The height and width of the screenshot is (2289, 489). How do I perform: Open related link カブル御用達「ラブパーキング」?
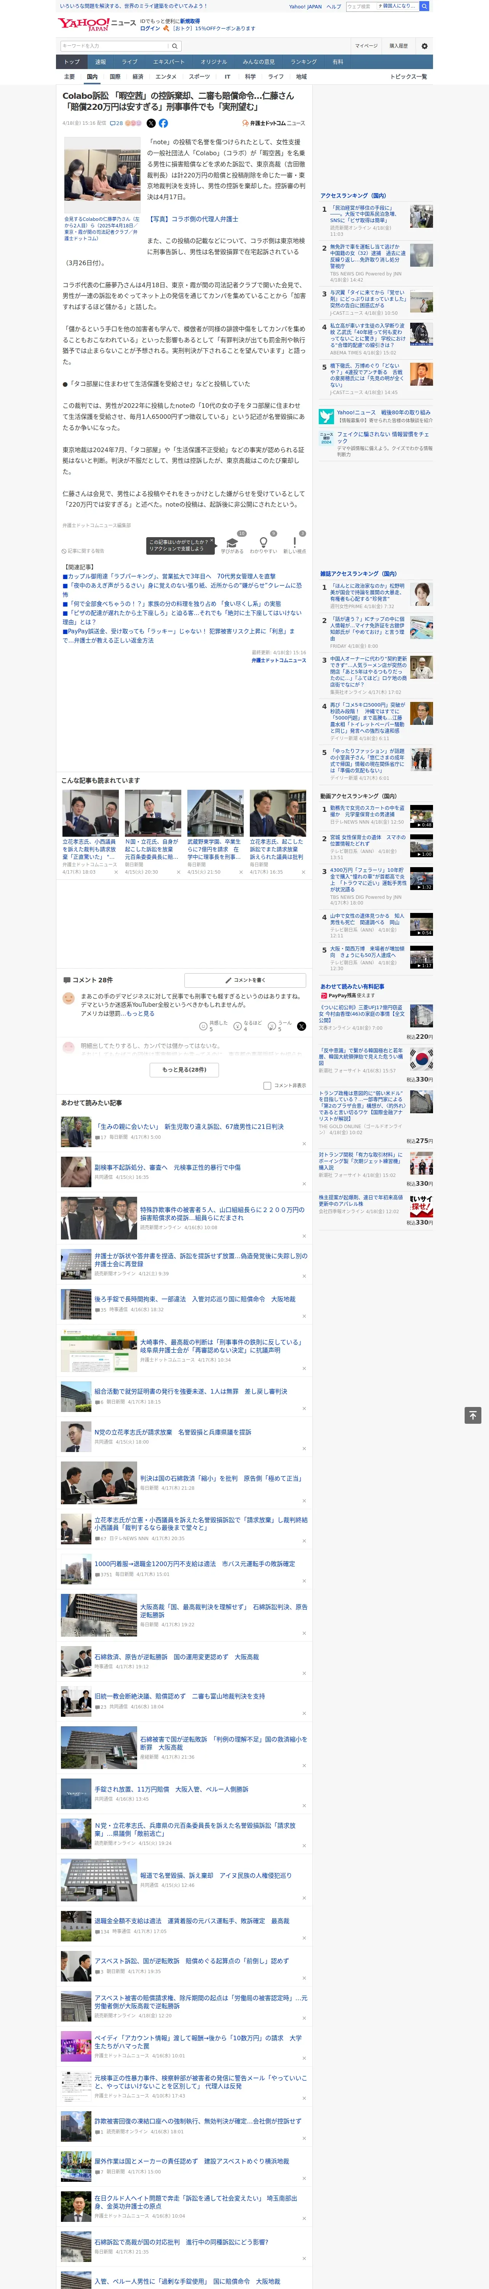(x=169, y=577)
